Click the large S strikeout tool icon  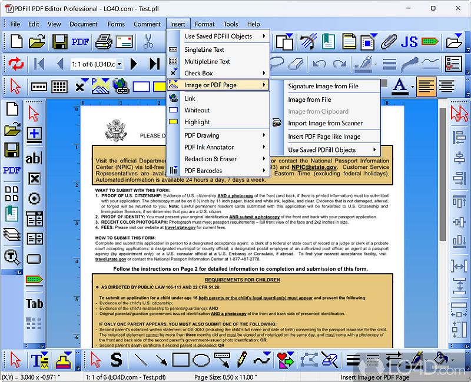[x=116, y=360]
